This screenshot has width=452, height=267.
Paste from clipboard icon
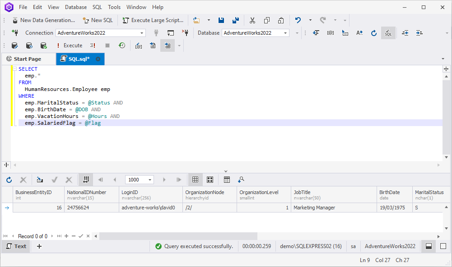pyautogui.click(x=281, y=20)
